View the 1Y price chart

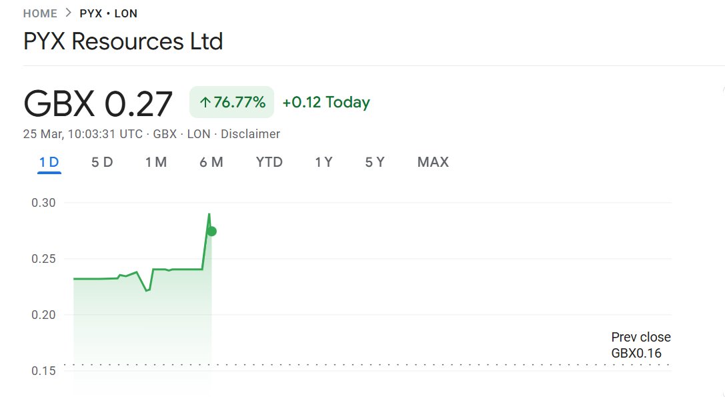[x=323, y=162]
